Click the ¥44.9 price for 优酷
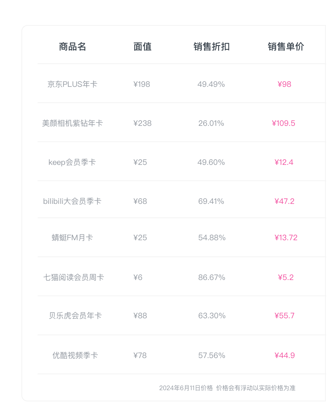This screenshot has height=420, width=327. (x=285, y=355)
